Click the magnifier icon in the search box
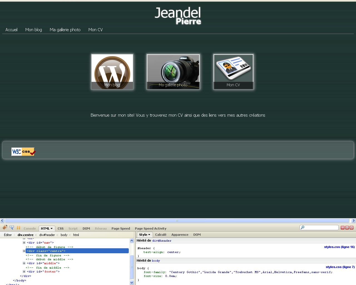This screenshot has width=356, height=285. coord(303,228)
